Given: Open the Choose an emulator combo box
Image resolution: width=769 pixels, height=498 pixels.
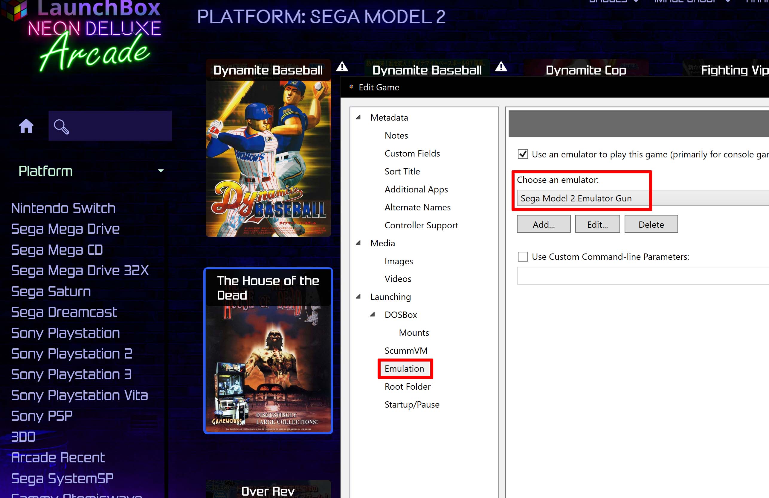Looking at the screenshot, I should [x=643, y=198].
